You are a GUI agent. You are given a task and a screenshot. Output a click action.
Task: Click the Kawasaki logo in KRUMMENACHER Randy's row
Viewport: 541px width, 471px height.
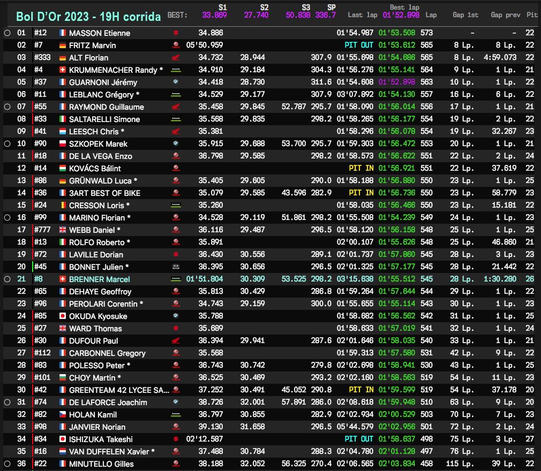pos(176,70)
